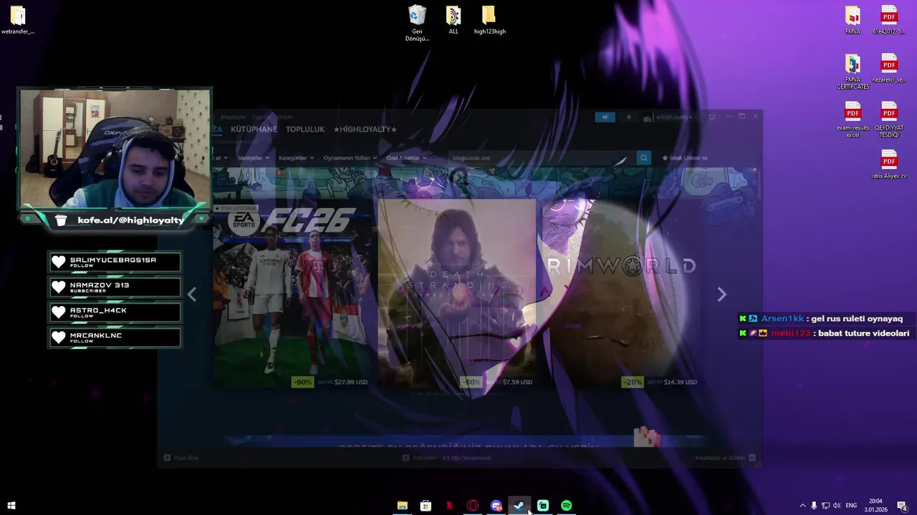The width and height of the screenshot is (917, 515).
Task: Select the 61e42012 PDF desktop icon
Action: coord(889,21)
